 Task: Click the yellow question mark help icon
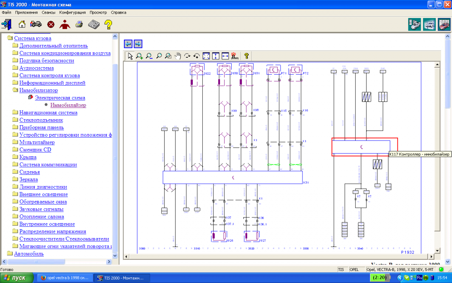(x=108, y=25)
